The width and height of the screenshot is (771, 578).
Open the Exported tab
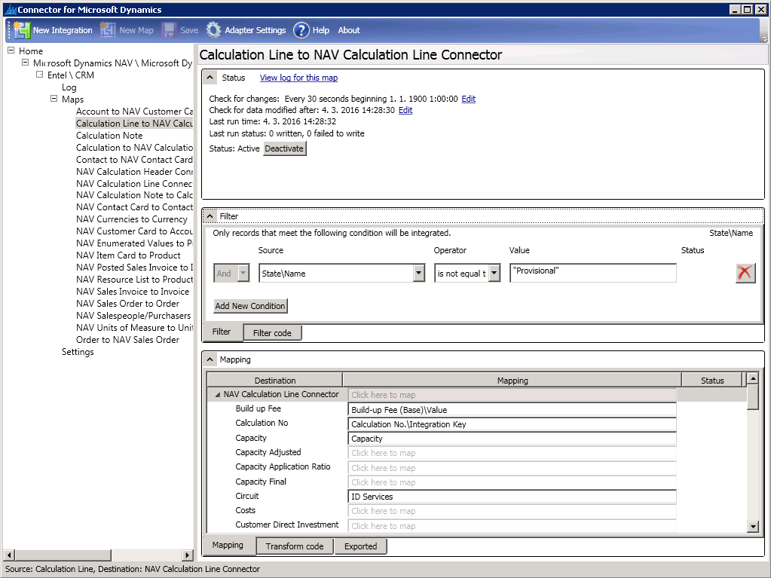point(360,546)
